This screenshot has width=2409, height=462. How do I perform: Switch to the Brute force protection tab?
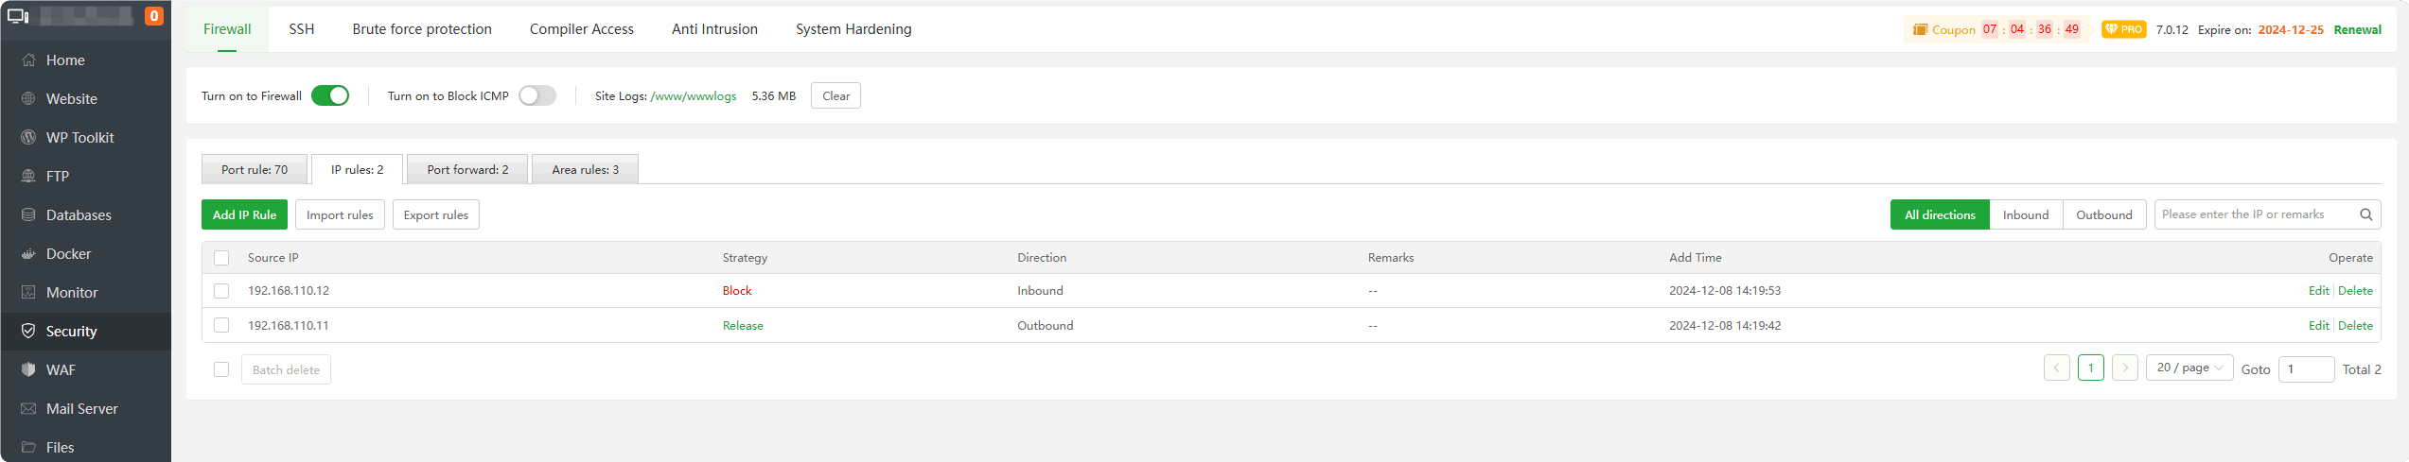tap(422, 29)
